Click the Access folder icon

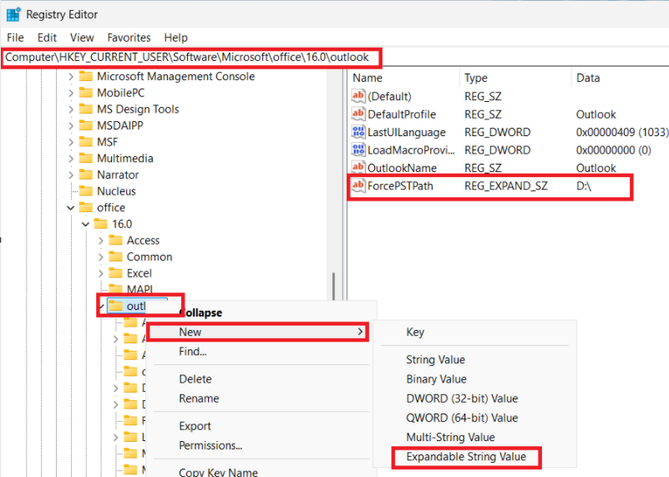(x=115, y=241)
